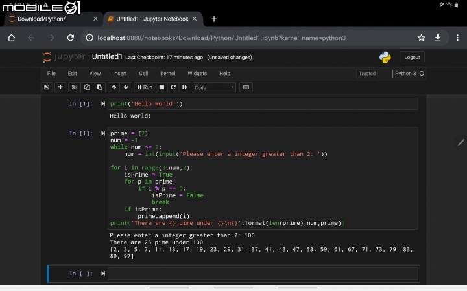Save notebook with the floppy disk icon

tap(47, 87)
